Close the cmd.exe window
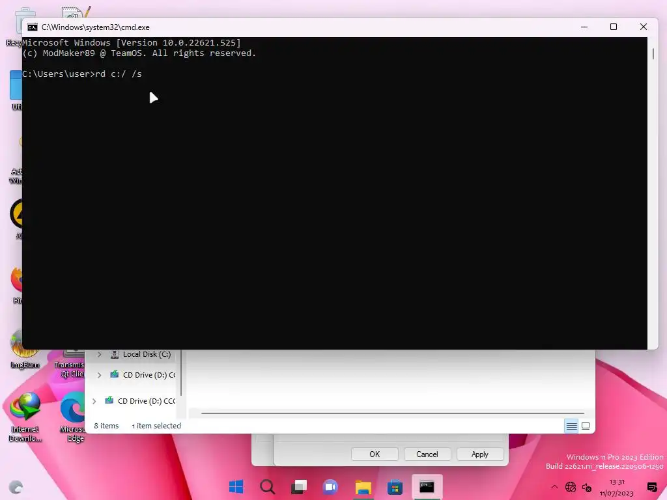 (643, 27)
